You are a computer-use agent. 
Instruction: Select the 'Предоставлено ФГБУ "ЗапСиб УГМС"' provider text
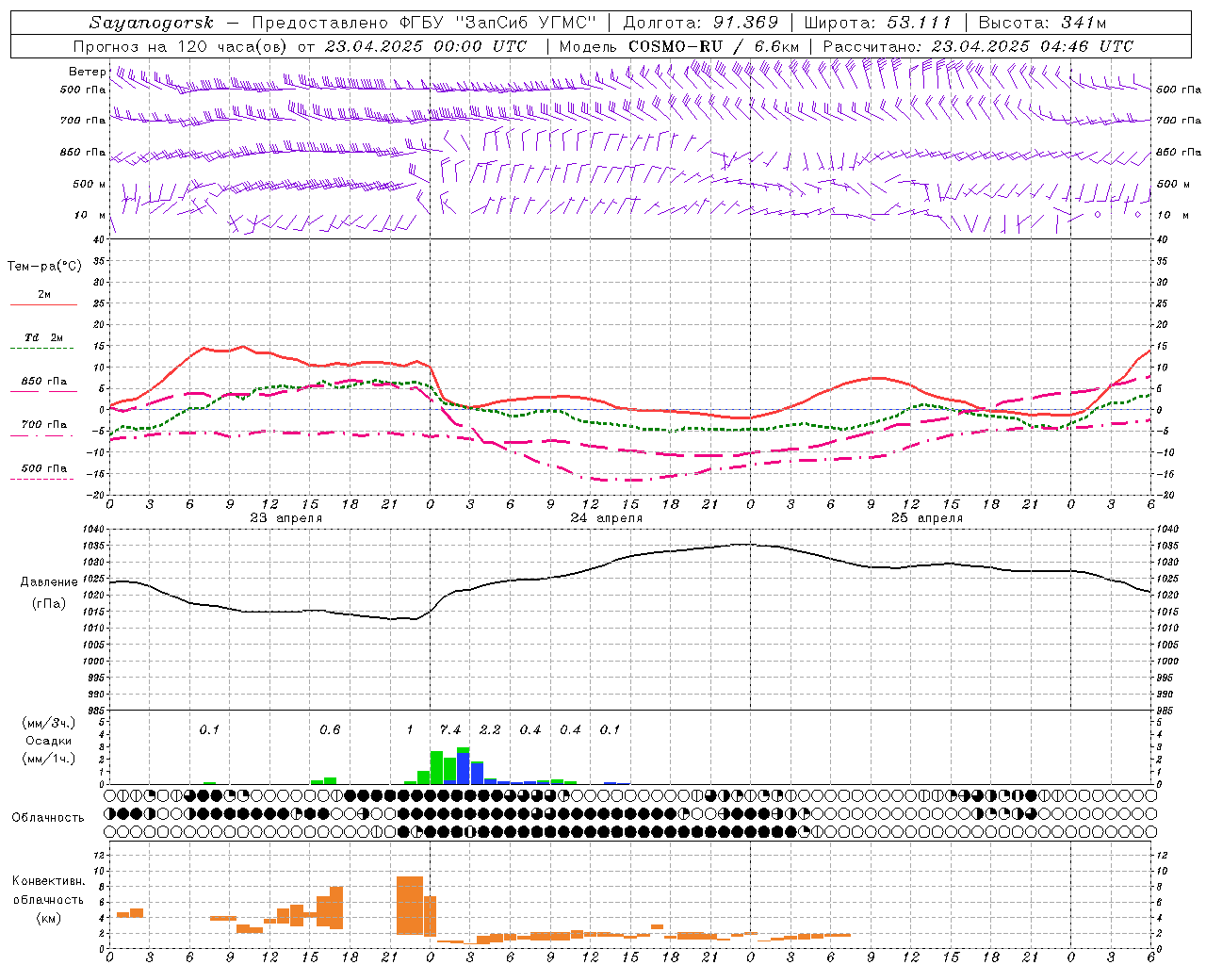[424, 23]
